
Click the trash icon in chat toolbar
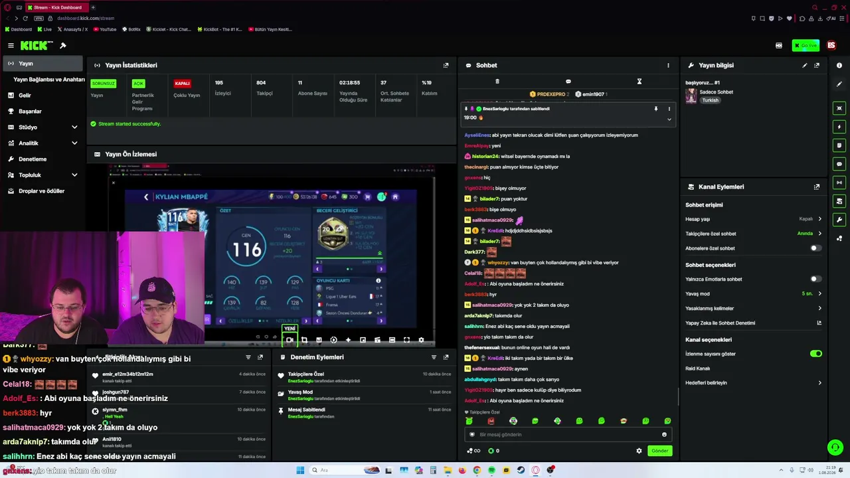[497, 82]
